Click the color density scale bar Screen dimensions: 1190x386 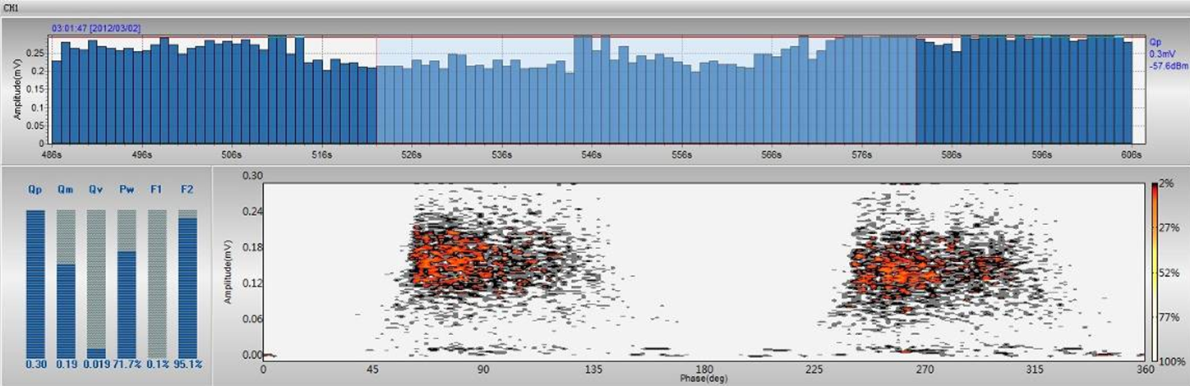(1155, 271)
